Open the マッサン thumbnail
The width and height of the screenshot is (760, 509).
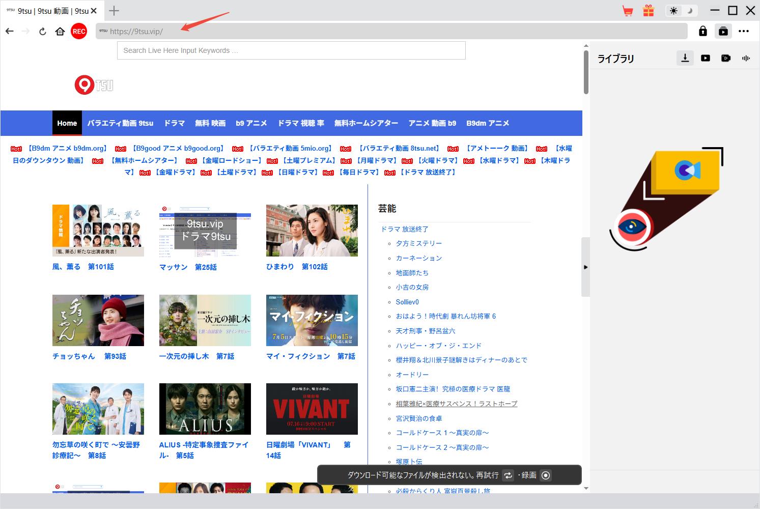(x=205, y=231)
